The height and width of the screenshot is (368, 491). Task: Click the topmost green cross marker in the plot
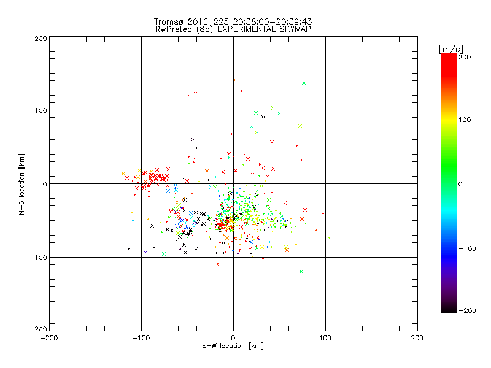[x=304, y=83]
